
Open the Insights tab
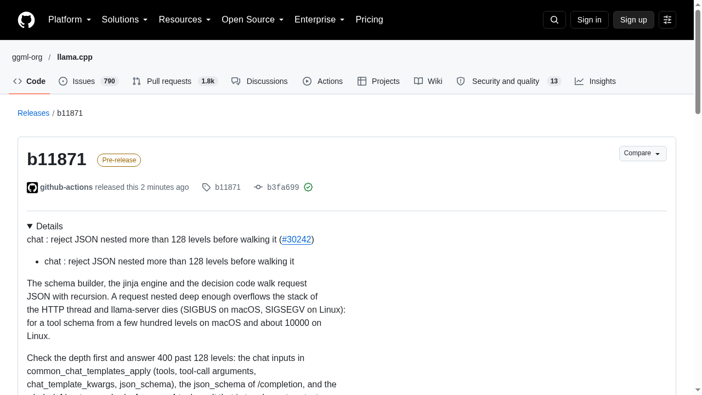click(x=595, y=81)
